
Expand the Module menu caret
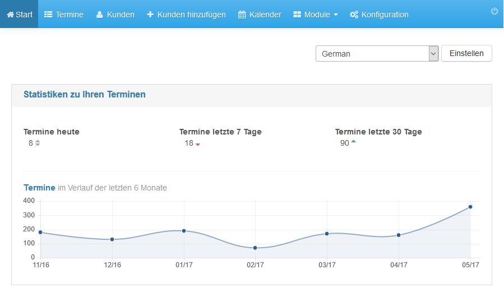click(x=336, y=15)
